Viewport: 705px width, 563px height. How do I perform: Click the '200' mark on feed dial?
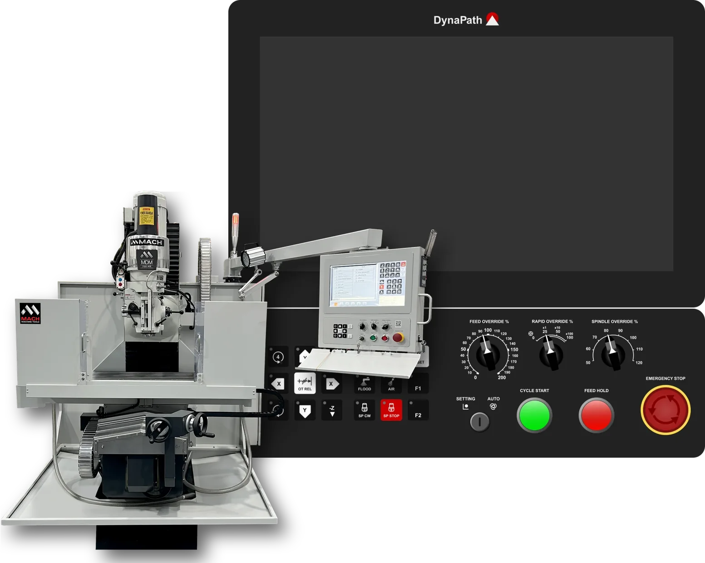tap(502, 377)
